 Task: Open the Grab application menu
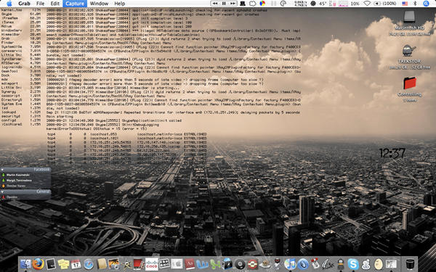pos(24,4)
